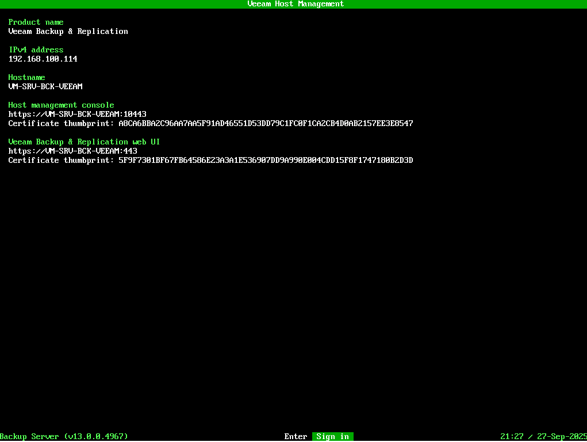The image size is (587, 442).
Task: Select the Host management console heading
Action: tap(61, 105)
